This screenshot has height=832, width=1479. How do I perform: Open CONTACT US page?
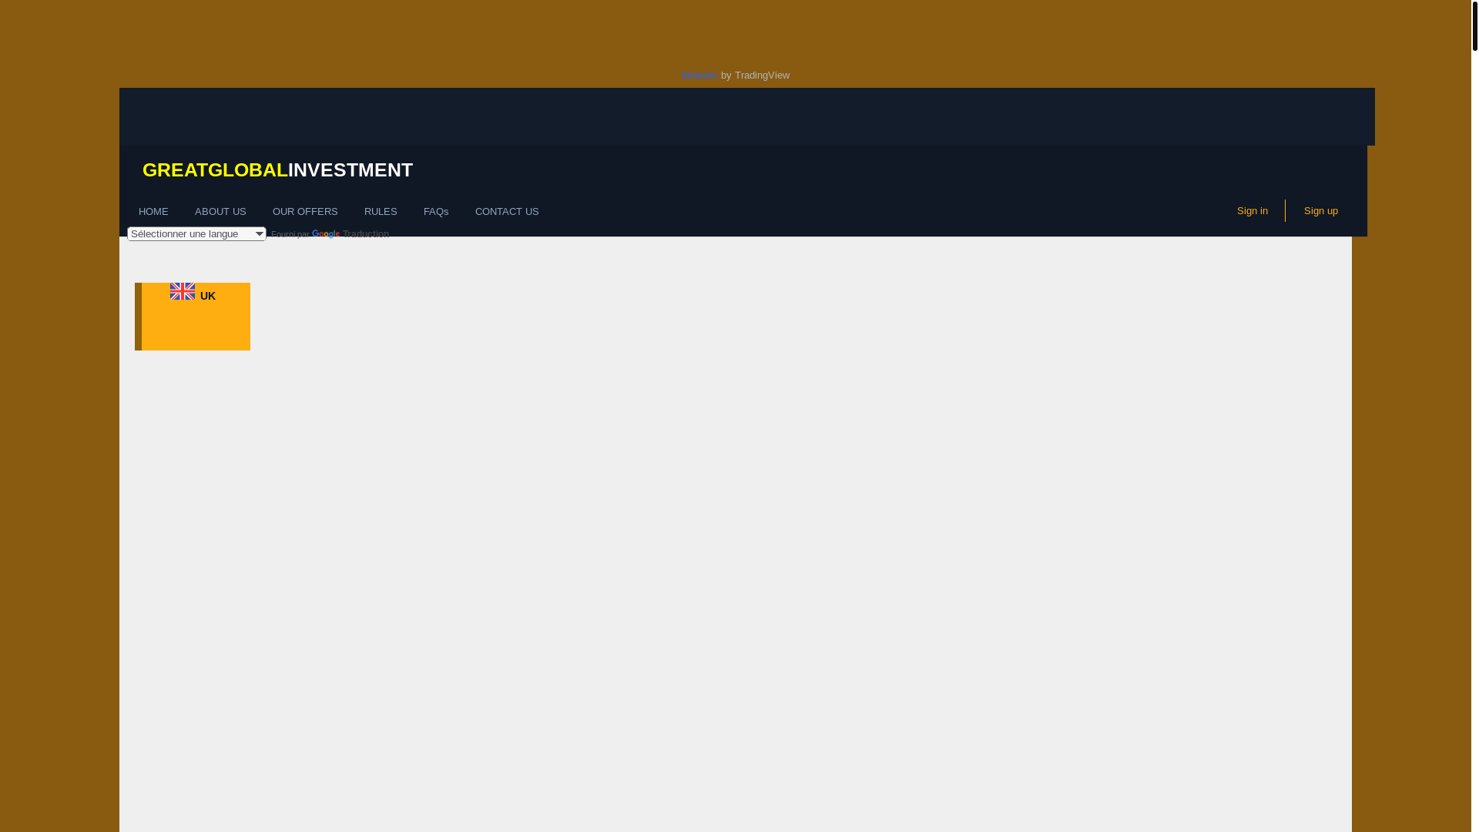point(507,212)
